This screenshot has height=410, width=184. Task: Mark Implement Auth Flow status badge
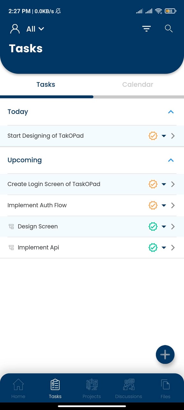point(153,205)
